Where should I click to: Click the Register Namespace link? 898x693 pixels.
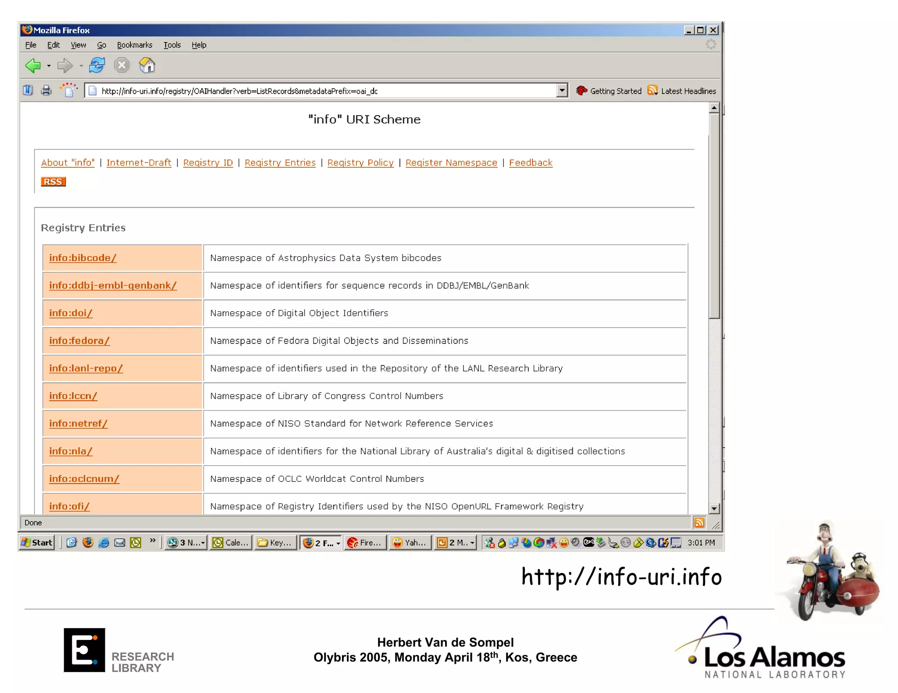pyautogui.click(x=451, y=163)
